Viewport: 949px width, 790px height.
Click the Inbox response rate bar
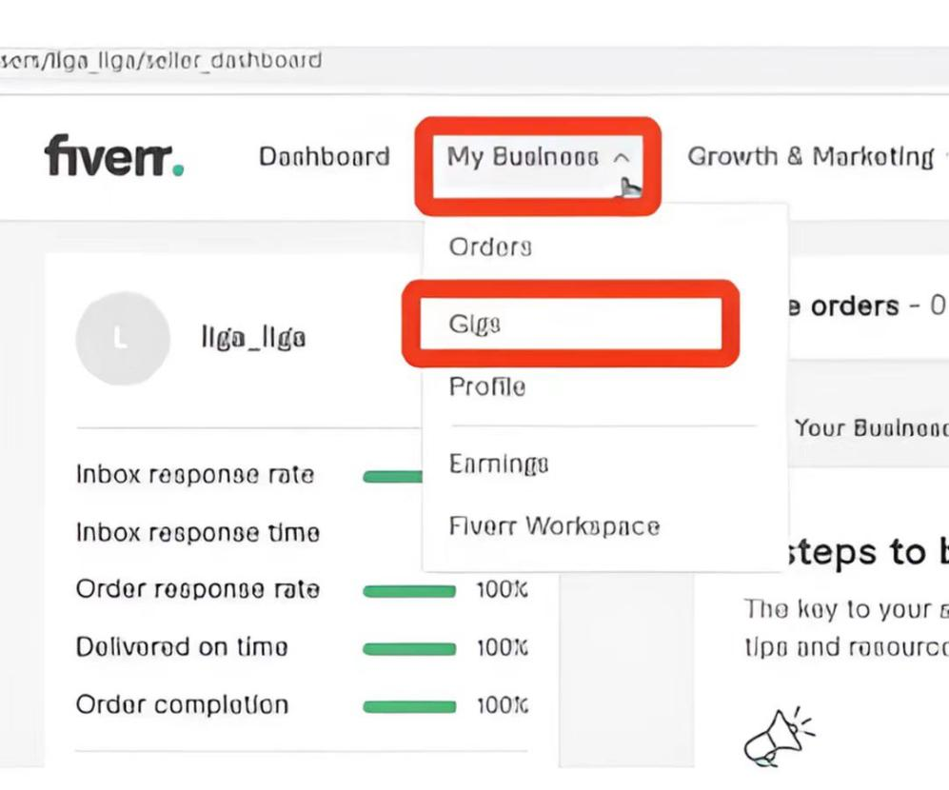[x=392, y=477]
